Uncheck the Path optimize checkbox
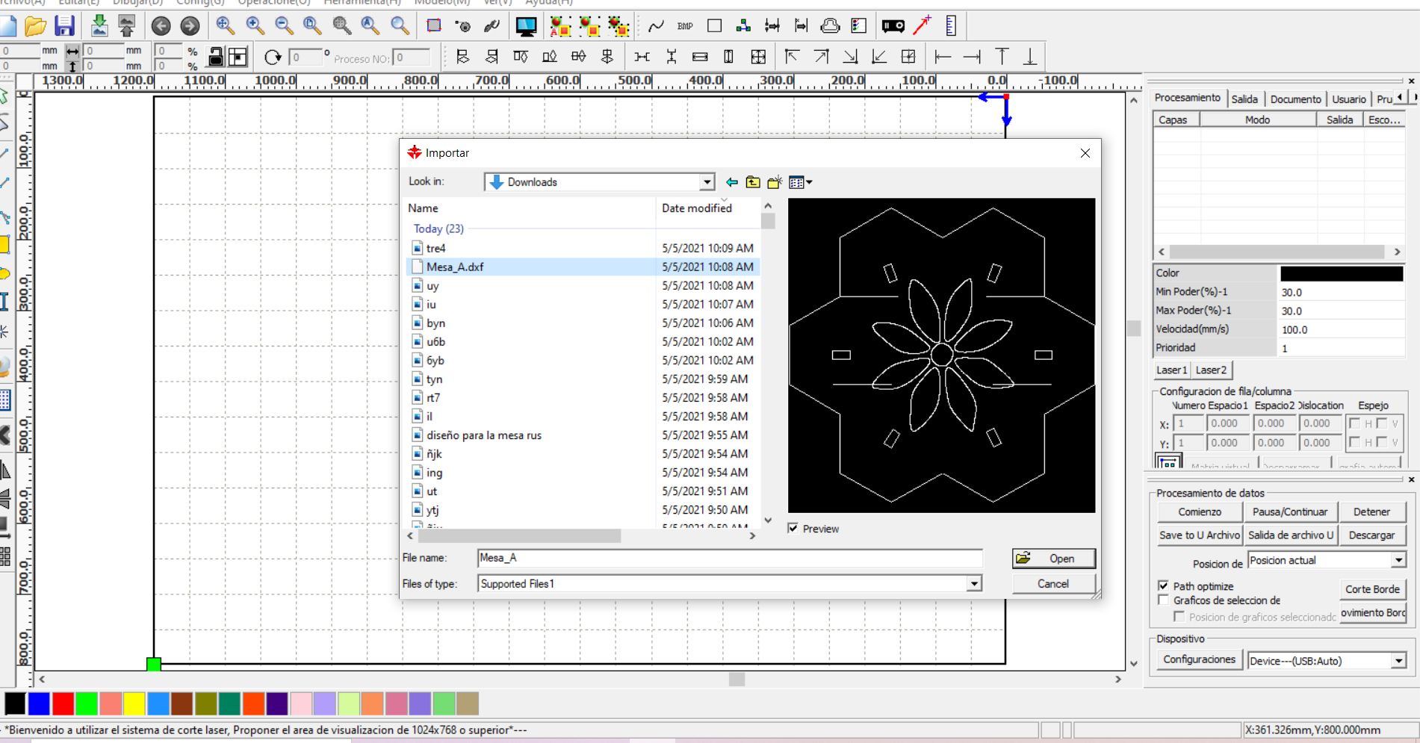 tap(1163, 585)
